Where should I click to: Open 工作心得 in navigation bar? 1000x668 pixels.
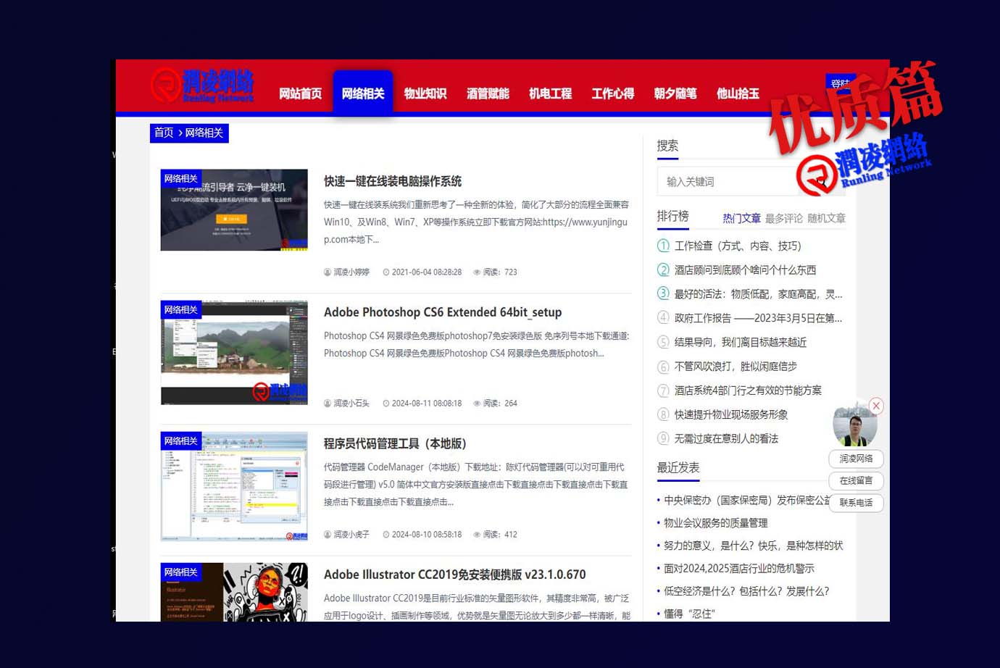pos(613,93)
